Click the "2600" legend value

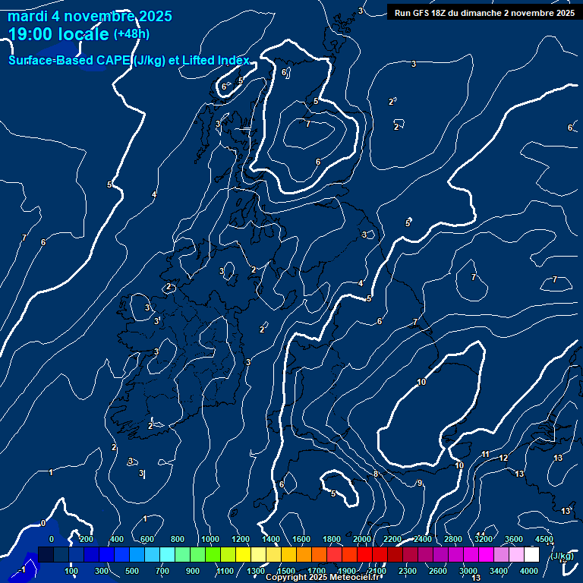pyautogui.click(x=438, y=571)
